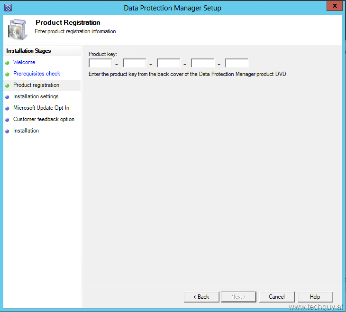
Task: Click bullet next to Installation settings
Action: pyautogui.click(x=8, y=97)
